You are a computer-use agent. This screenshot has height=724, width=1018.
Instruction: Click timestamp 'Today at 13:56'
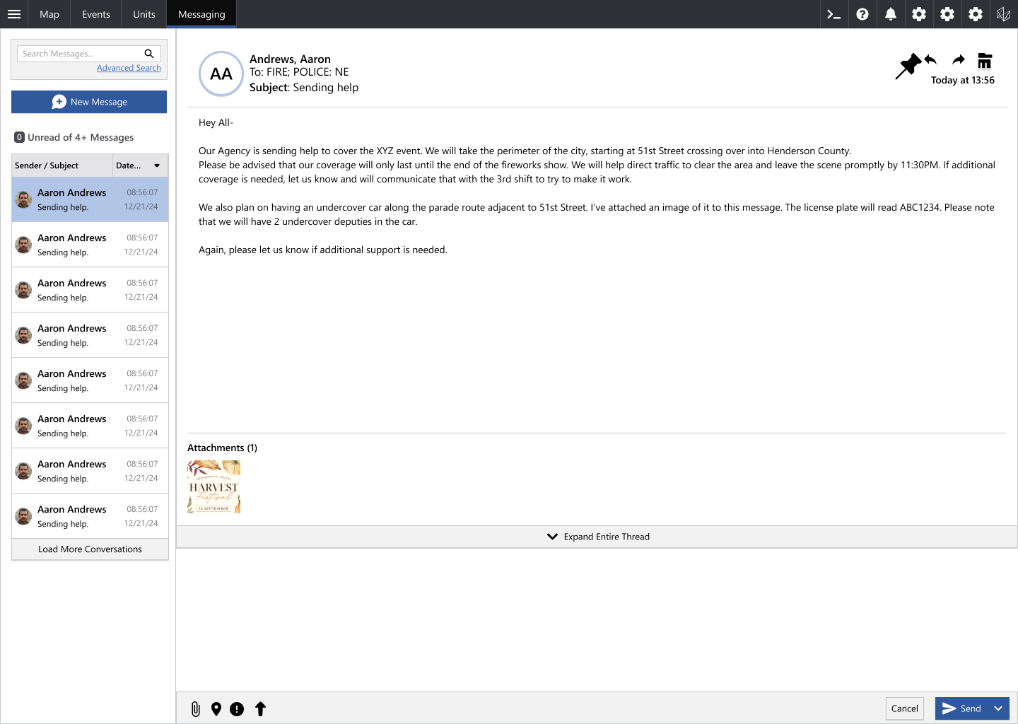coord(963,81)
